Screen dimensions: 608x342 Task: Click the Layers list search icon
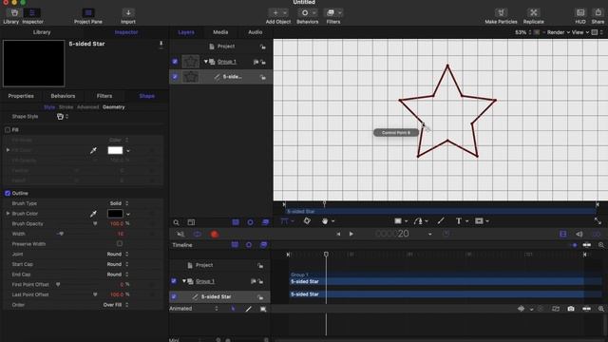[x=176, y=222]
